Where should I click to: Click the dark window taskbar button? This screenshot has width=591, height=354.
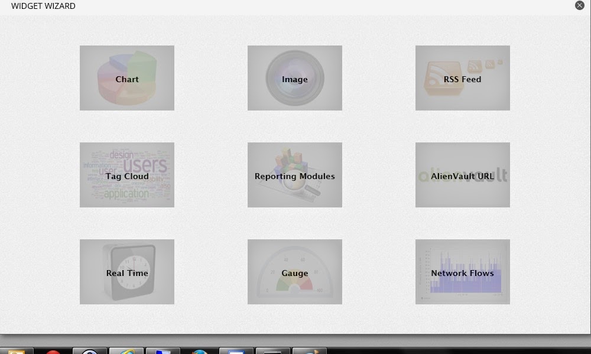click(x=272, y=351)
